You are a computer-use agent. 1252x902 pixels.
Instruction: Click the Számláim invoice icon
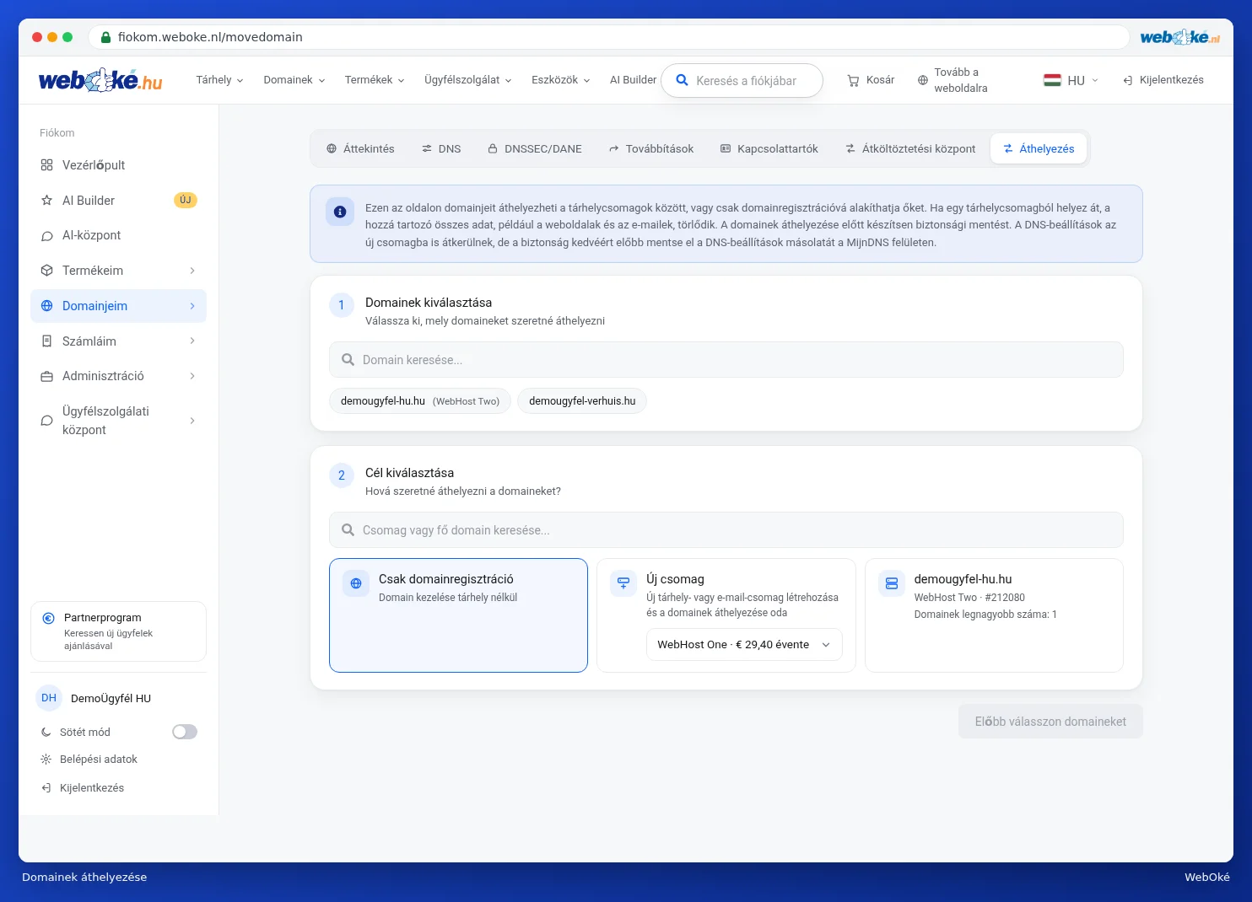coord(47,341)
